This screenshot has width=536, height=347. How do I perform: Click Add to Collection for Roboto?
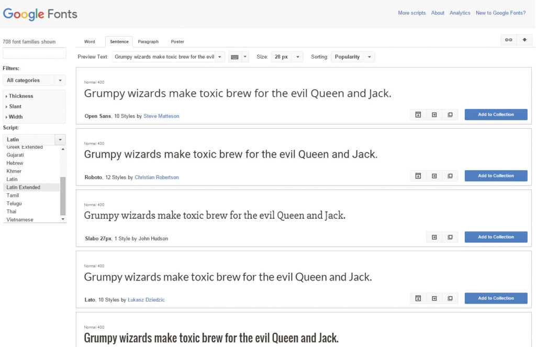coord(496,176)
